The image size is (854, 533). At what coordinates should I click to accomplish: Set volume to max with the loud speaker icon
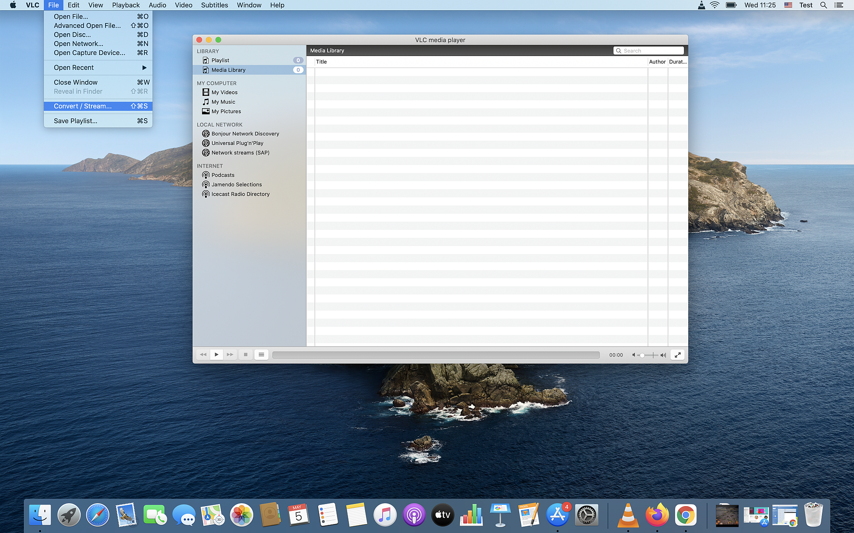coord(663,355)
